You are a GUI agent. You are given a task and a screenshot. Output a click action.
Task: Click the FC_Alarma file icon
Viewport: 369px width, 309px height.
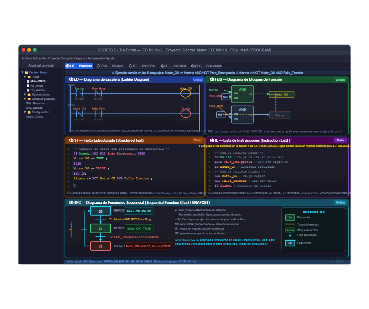(28, 90)
